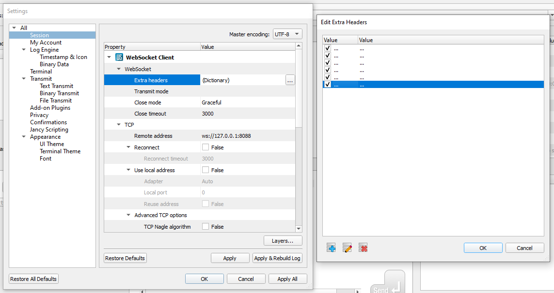Click the WebSocket Client WS icon

tap(119, 57)
